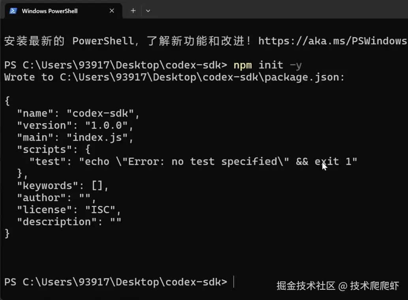408x300 pixels.
Task: Click the "test" echo Error script line
Action: pos(193,161)
